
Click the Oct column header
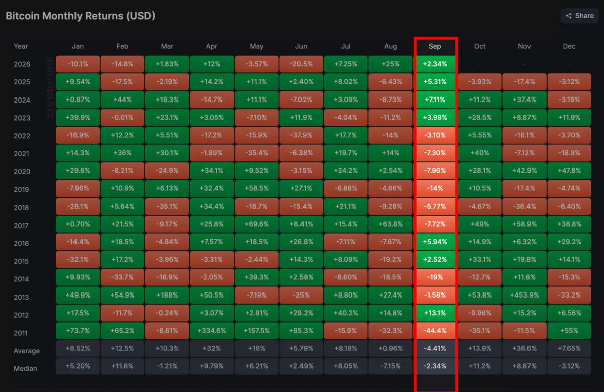coord(480,46)
